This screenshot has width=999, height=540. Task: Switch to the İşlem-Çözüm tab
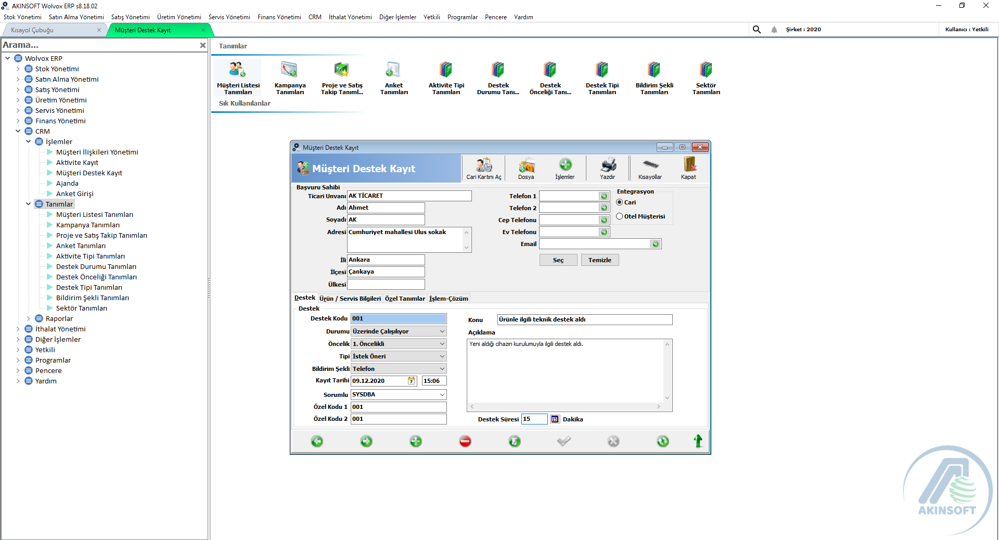448,299
